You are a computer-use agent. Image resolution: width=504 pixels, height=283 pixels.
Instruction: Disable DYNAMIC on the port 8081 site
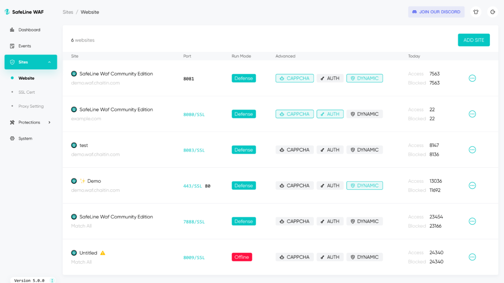tap(364, 78)
